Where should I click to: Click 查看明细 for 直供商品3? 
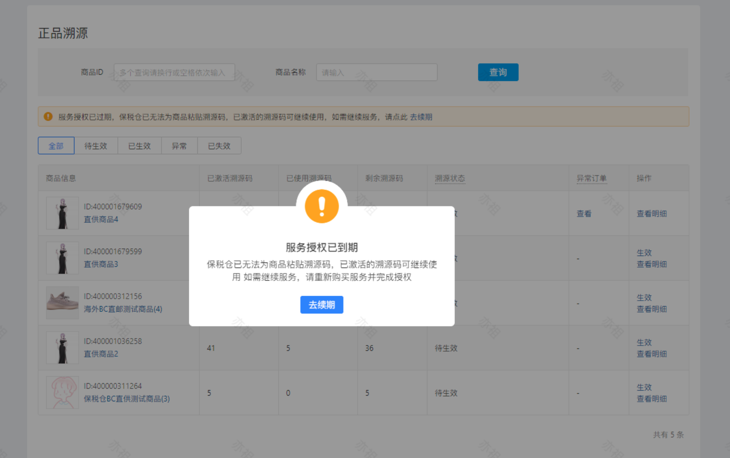tap(651, 264)
